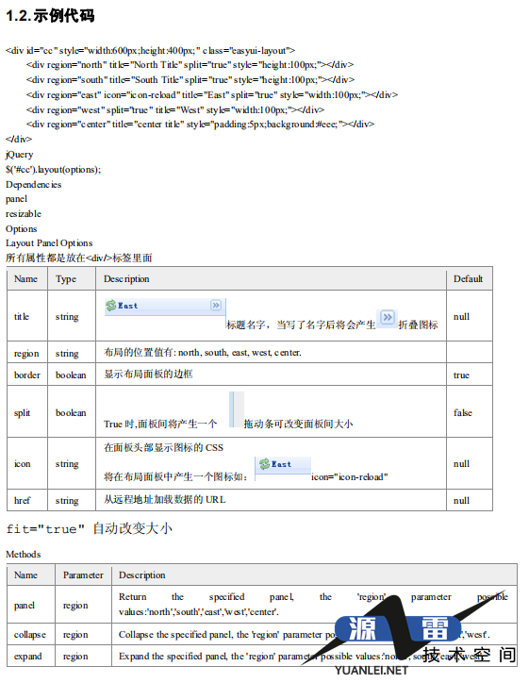The image size is (529, 683).
Task: Select the region="north" code line
Action: click(x=190, y=65)
